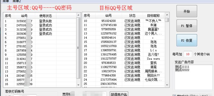Click the main account list scroll-up arrow
Image resolution: width=214 pixels, height=96 pixels.
click(x=78, y=15)
